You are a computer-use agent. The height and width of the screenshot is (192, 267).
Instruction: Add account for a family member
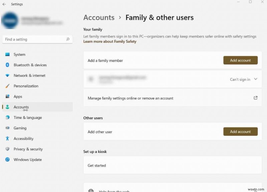tap(240, 60)
